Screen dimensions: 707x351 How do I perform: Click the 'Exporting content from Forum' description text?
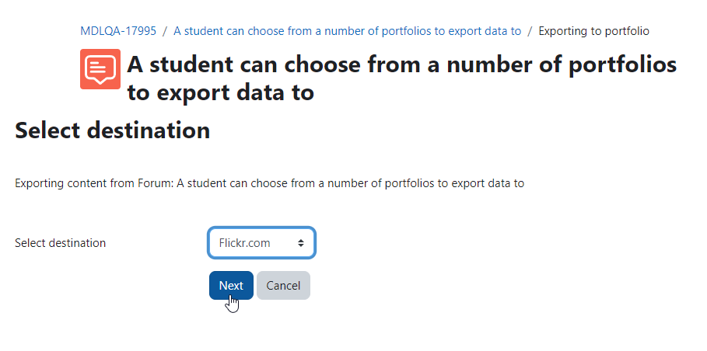coord(270,183)
